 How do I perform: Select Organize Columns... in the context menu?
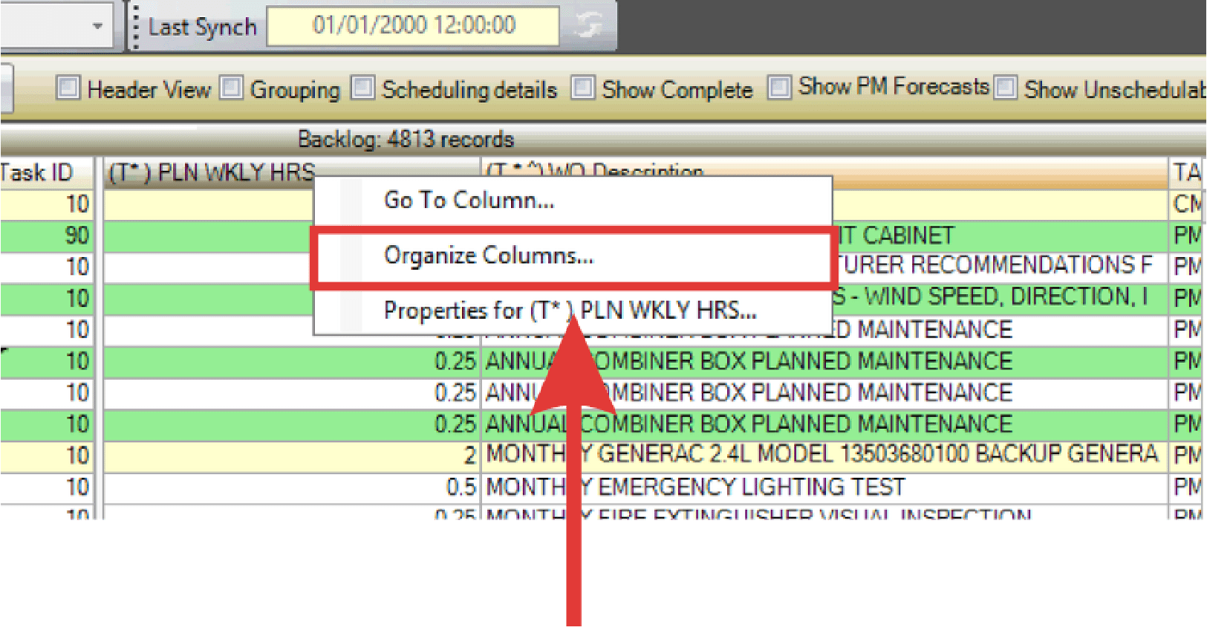(x=488, y=256)
